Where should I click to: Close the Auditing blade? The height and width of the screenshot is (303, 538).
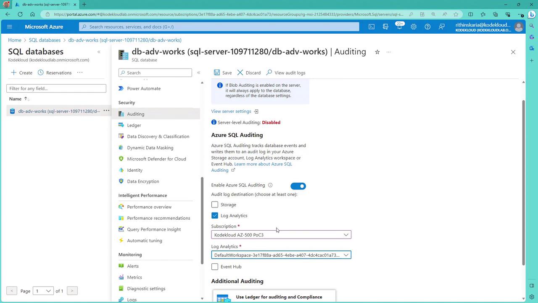click(x=513, y=52)
